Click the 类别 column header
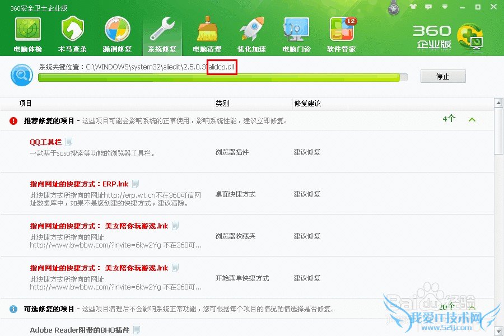504x336 pixels. pos(222,104)
